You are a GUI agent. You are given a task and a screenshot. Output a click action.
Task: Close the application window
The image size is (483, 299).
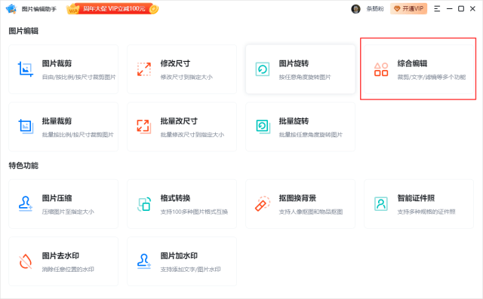pos(473,9)
